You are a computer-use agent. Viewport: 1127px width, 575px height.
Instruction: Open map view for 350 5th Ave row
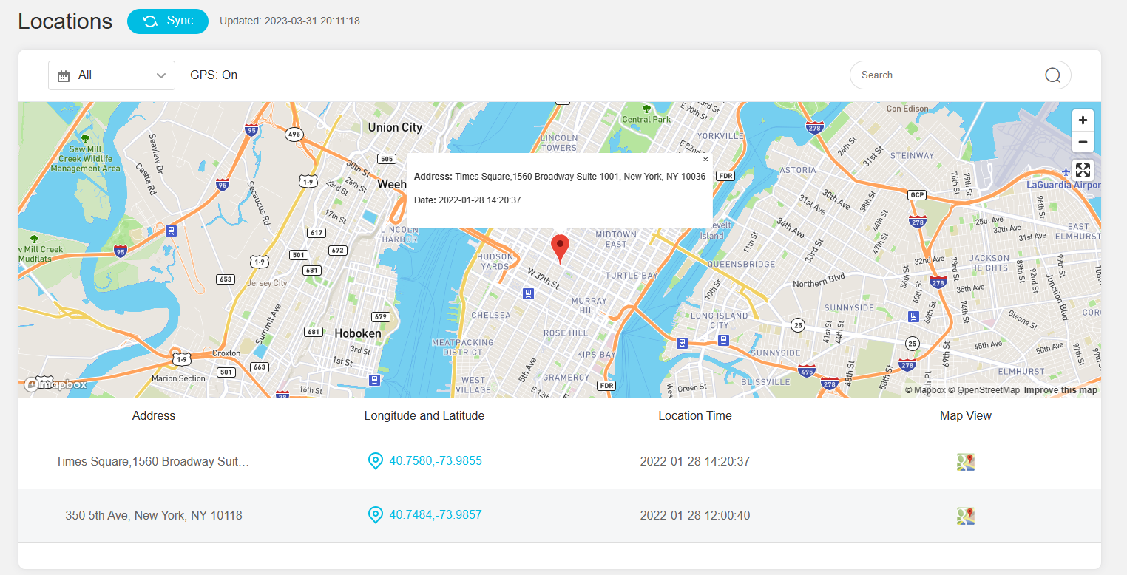point(966,516)
